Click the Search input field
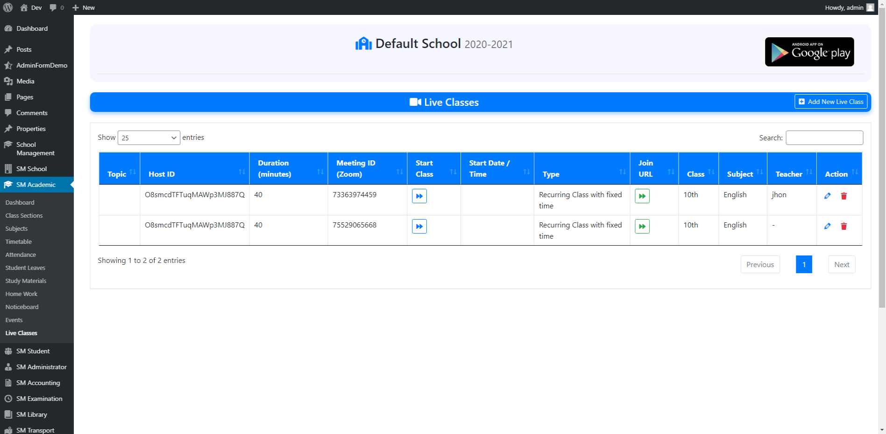The image size is (886, 434). (824, 138)
